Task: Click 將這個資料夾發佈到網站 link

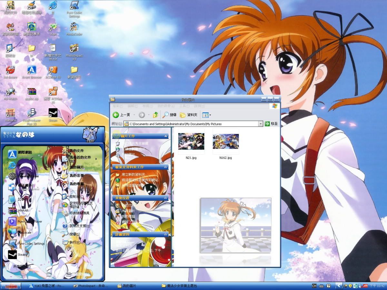Action: click(x=137, y=180)
